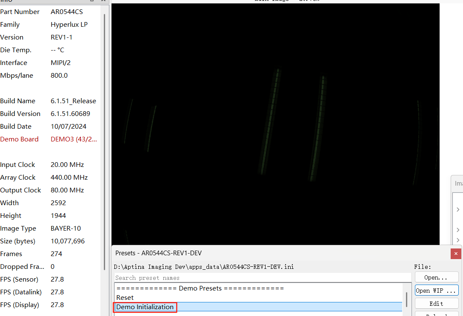Click the main sensor image preview

click(x=275, y=123)
